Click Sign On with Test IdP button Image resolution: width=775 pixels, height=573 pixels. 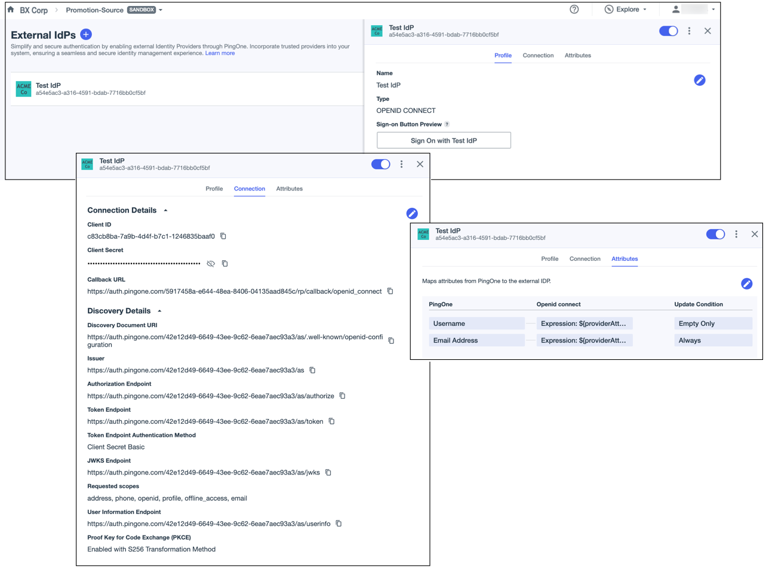444,140
